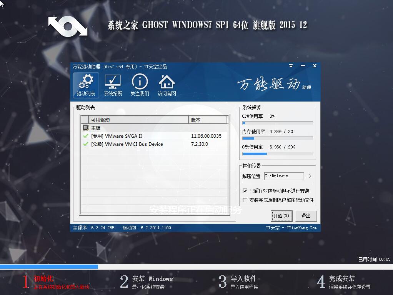Click the 已用时间 00:05 elapsed timer
Image resolution: width=393 pixels, height=295 pixels.
(x=374, y=259)
